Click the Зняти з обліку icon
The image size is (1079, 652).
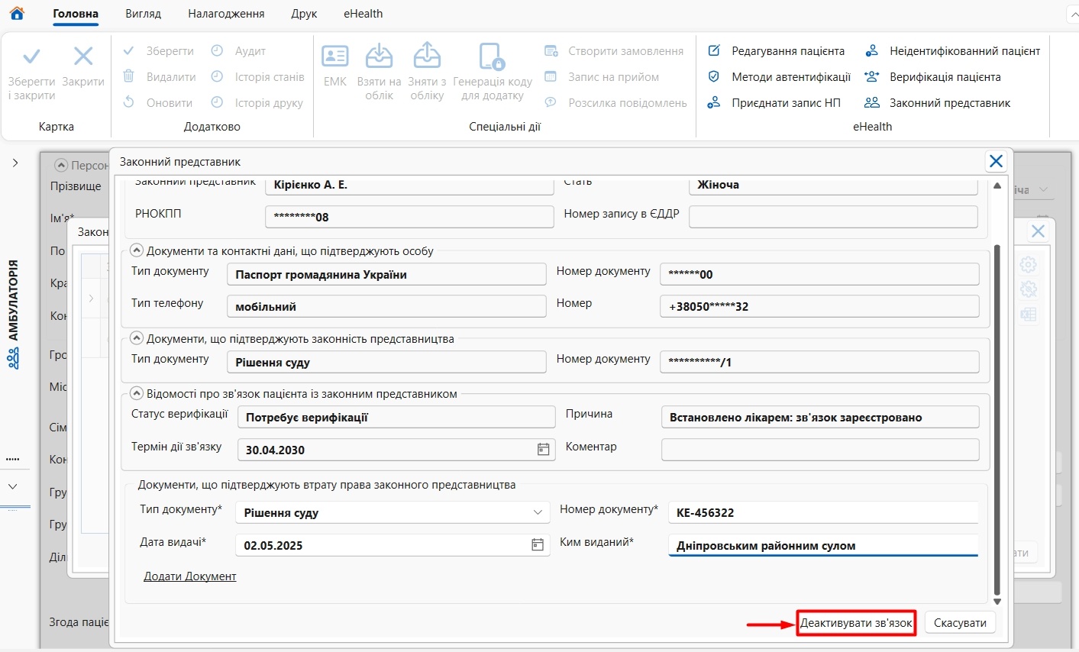pyautogui.click(x=427, y=55)
